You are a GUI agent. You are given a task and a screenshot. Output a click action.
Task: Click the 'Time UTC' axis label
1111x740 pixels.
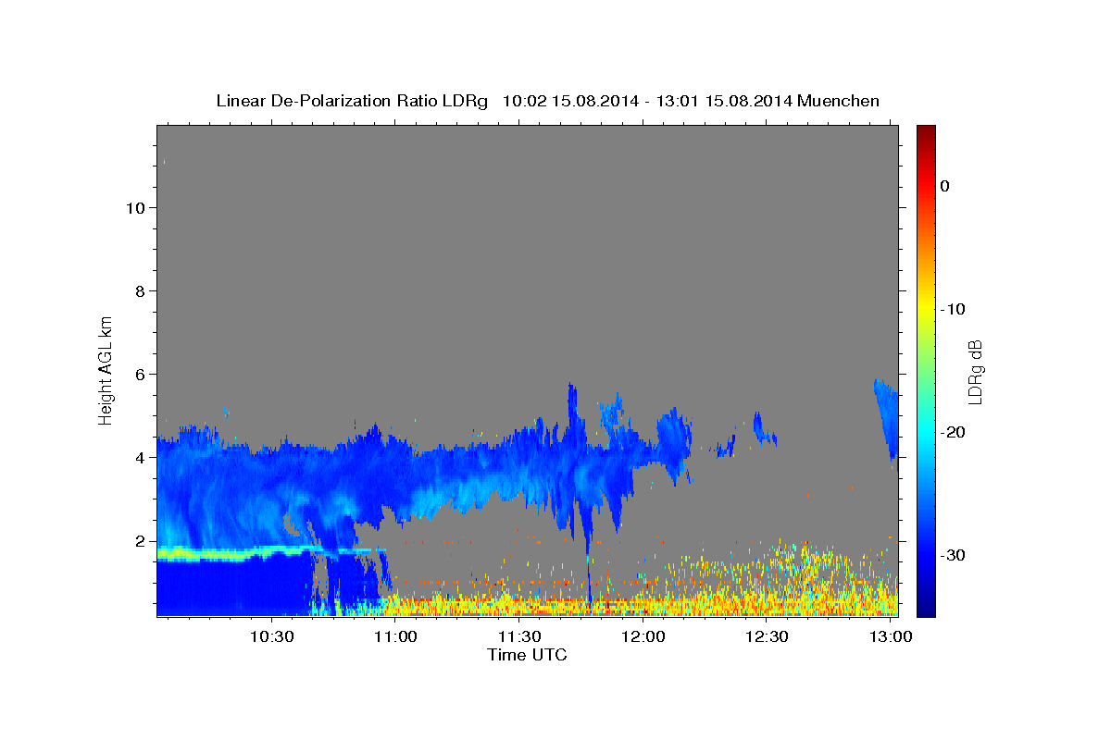point(527,655)
